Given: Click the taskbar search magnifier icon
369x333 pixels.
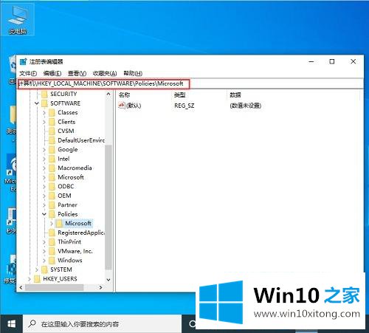Looking at the screenshot, I should click(32, 324).
